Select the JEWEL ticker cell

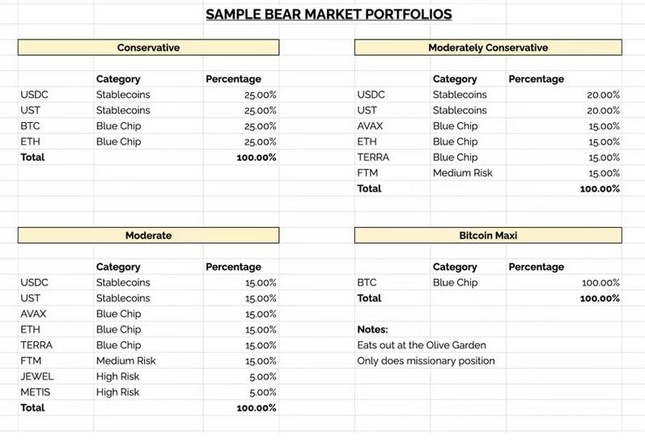tap(35, 377)
